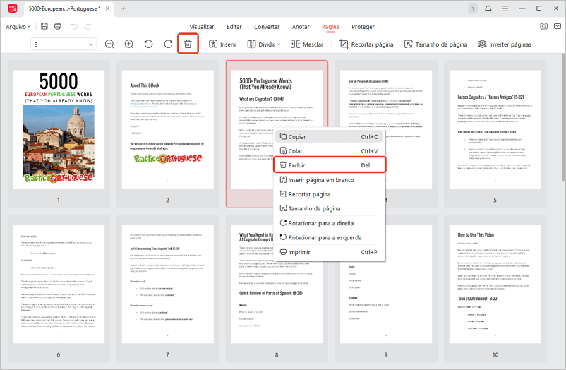This screenshot has height=370, width=566.
Task: Open the Arquivo menu dropdown
Action: [18, 27]
